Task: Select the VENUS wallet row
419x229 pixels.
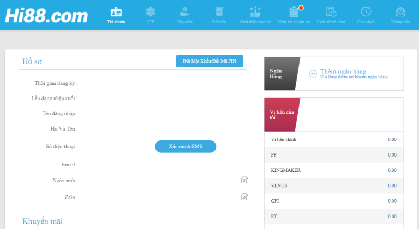Action: 334,185
